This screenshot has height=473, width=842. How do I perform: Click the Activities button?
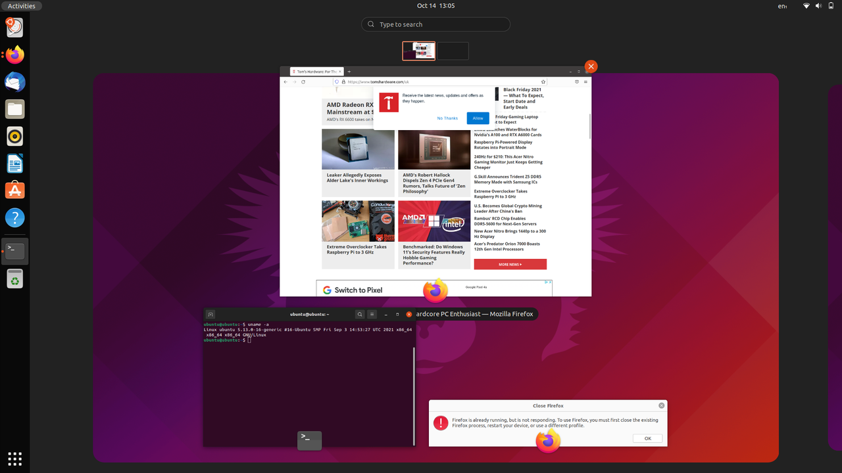(22, 6)
